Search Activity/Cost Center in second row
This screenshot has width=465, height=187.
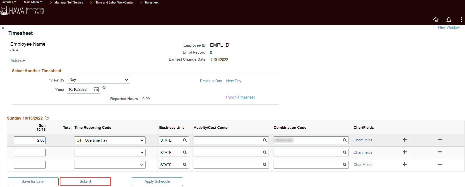tap(265, 152)
